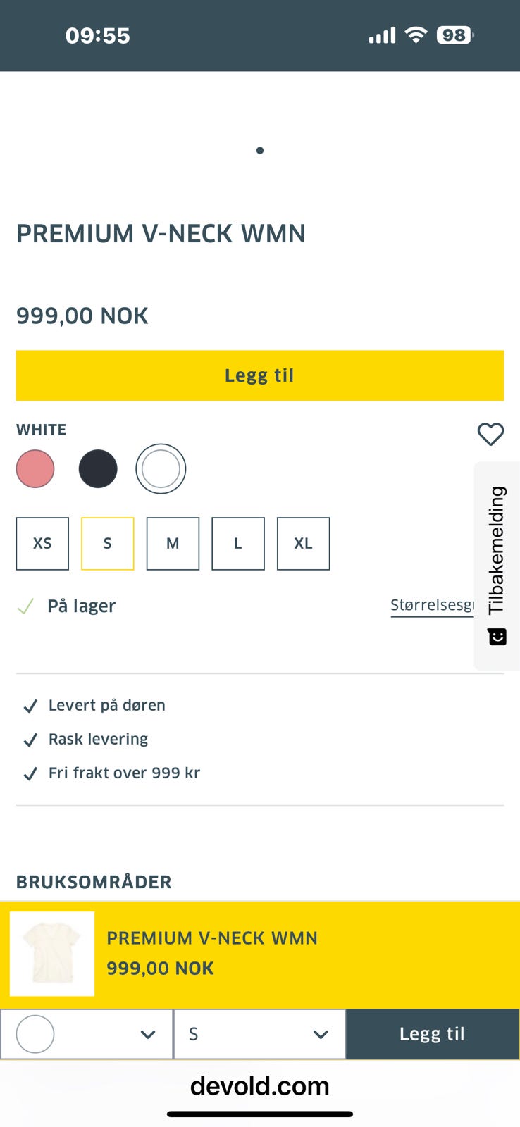Select size XL

pos(303,543)
